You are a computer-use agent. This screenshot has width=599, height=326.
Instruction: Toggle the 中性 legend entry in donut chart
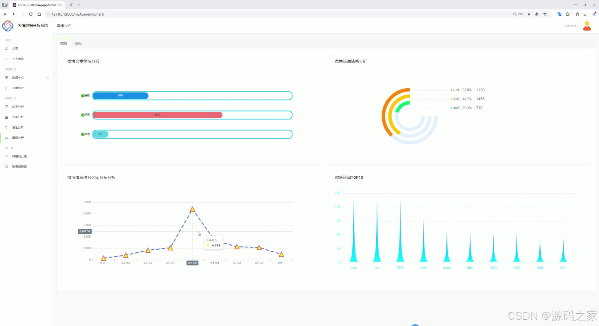[456, 90]
